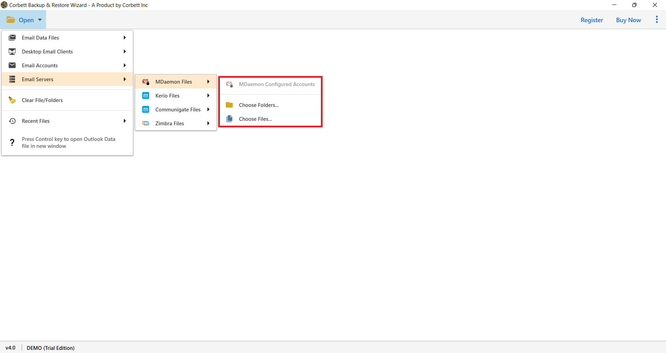Close the Corbett Backup & Restore Wizard
This screenshot has height=353, width=666.
click(x=655, y=5)
